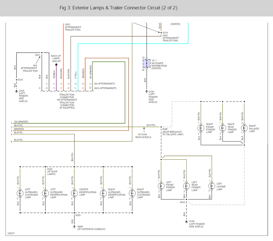The width and height of the screenshot is (273, 241).
Task: Click '(AT OVERHEAD CONSOLE)' text
Action: [91, 229]
